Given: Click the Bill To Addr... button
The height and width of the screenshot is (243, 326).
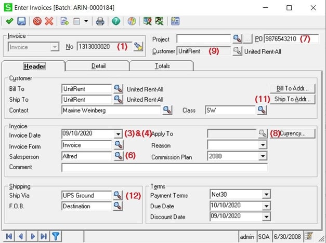Looking at the screenshot, I should [x=292, y=88].
